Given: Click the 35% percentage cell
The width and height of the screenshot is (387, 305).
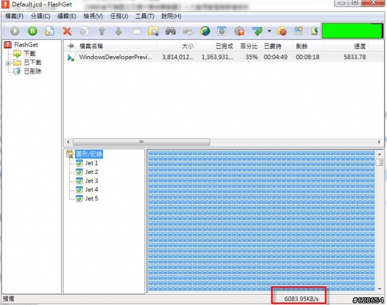Looking at the screenshot, I should [252, 57].
